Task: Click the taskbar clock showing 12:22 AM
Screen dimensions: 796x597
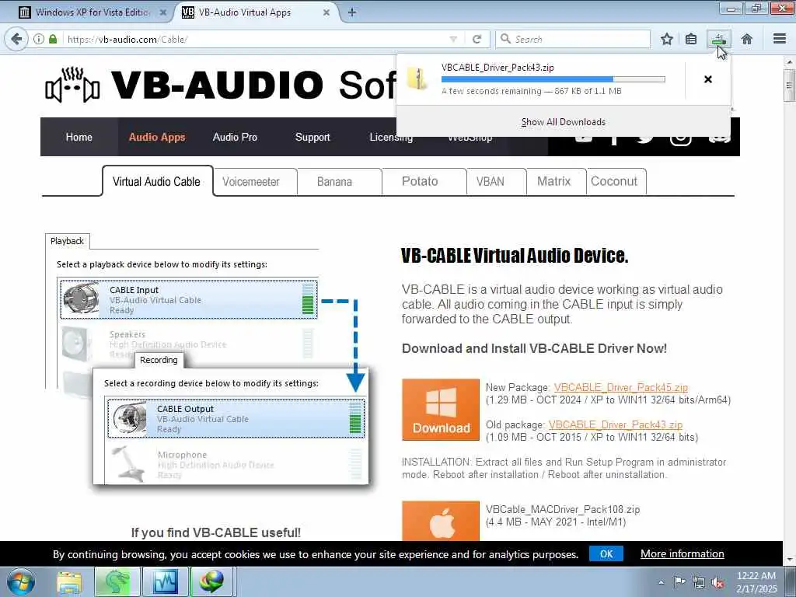Action: pyautogui.click(x=756, y=582)
